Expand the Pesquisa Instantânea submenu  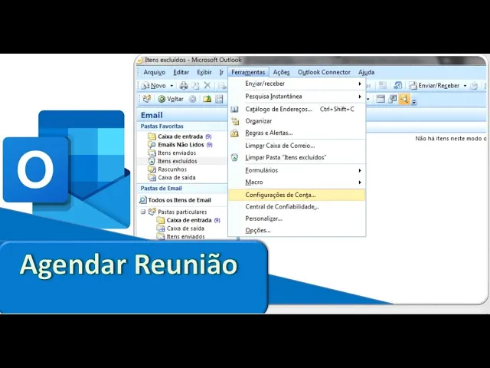(297, 97)
